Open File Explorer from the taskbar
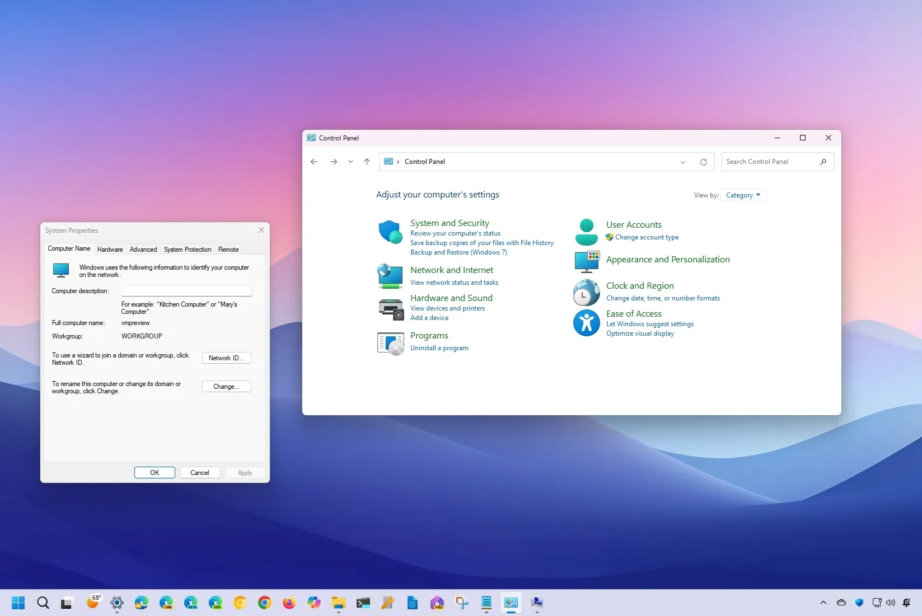Image resolution: width=922 pixels, height=616 pixels. [x=339, y=603]
